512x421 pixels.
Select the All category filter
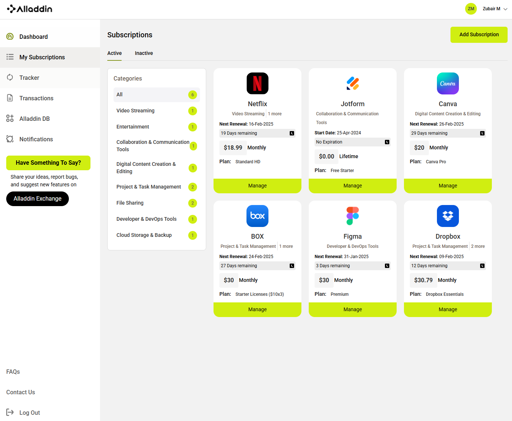pyautogui.click(x=157, y=95)
